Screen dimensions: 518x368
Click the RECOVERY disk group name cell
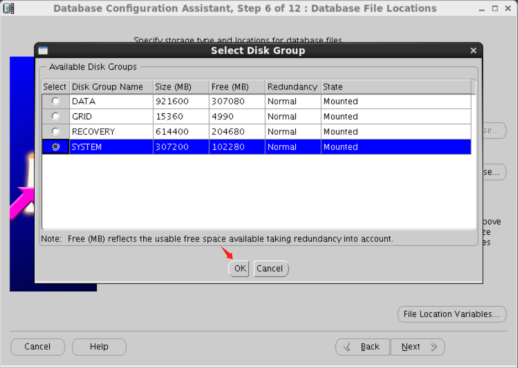(111, 132)
